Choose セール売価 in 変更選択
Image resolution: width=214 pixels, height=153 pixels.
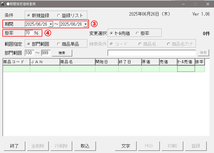[x=112, y=33]
